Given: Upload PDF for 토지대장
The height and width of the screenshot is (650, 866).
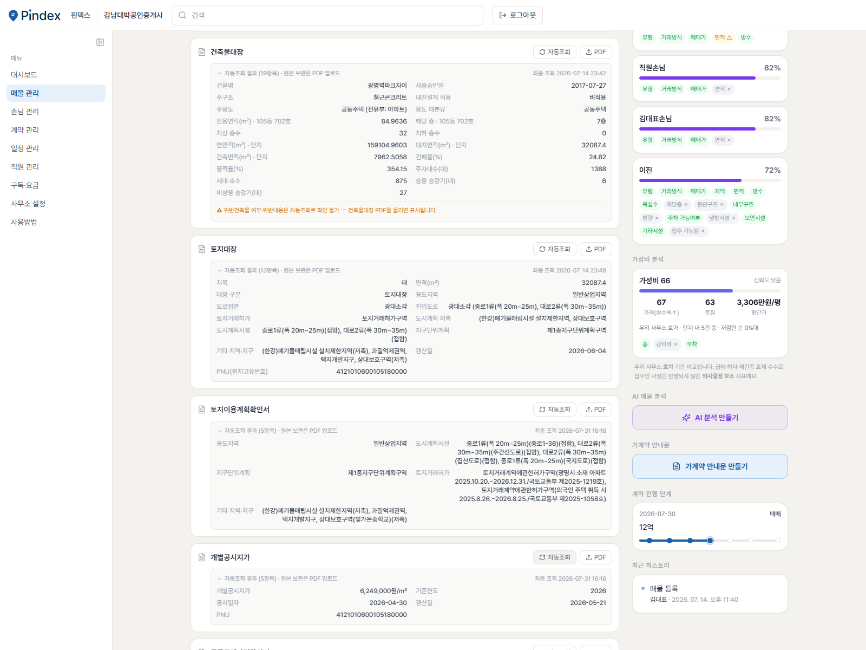Looking at the screenshot, I should tap(596, 249).
